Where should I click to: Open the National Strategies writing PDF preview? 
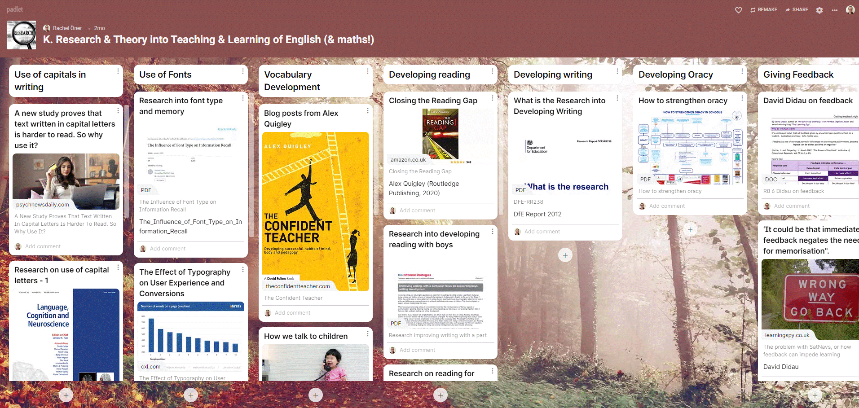click(441, 290)
